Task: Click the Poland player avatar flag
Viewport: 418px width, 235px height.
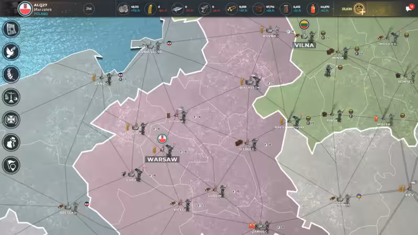Action: coord(25,8)
